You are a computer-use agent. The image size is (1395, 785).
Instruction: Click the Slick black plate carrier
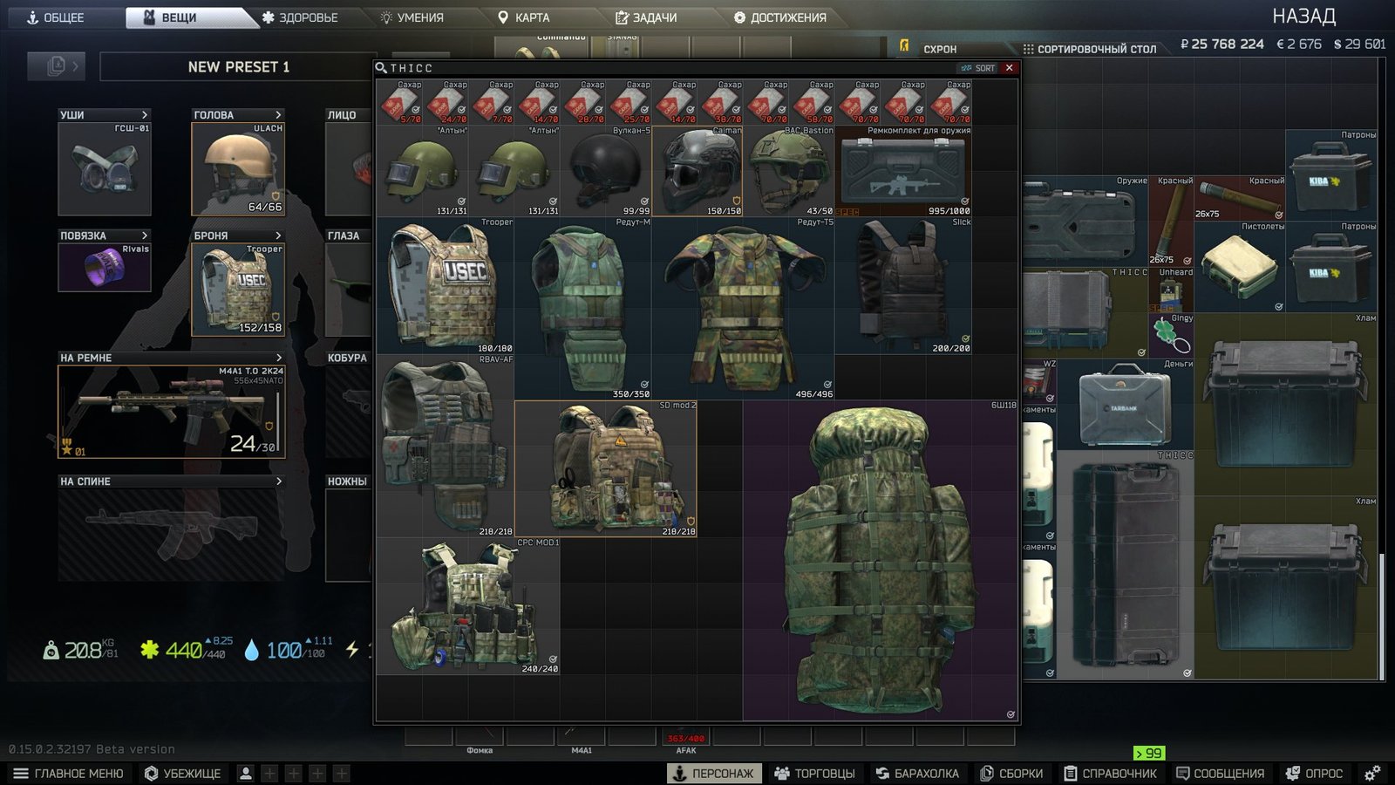coord(903,285)
